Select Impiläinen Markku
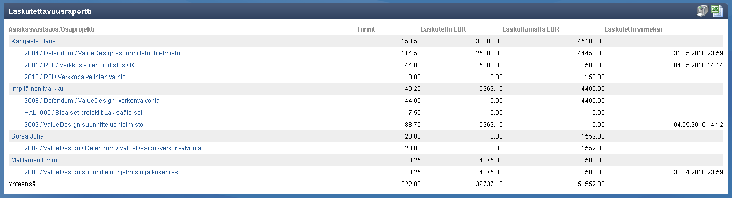The image size is (732, 198). coord(37,89)
